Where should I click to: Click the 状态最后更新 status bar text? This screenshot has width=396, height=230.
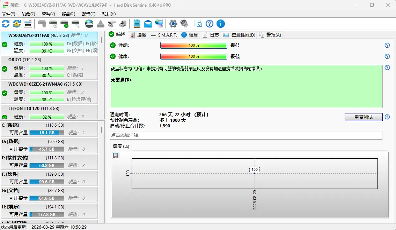coord(44,227)
